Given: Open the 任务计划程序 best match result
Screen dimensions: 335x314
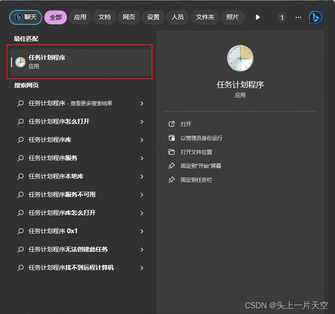Looking at the screenshot, I should coord(81,62).
